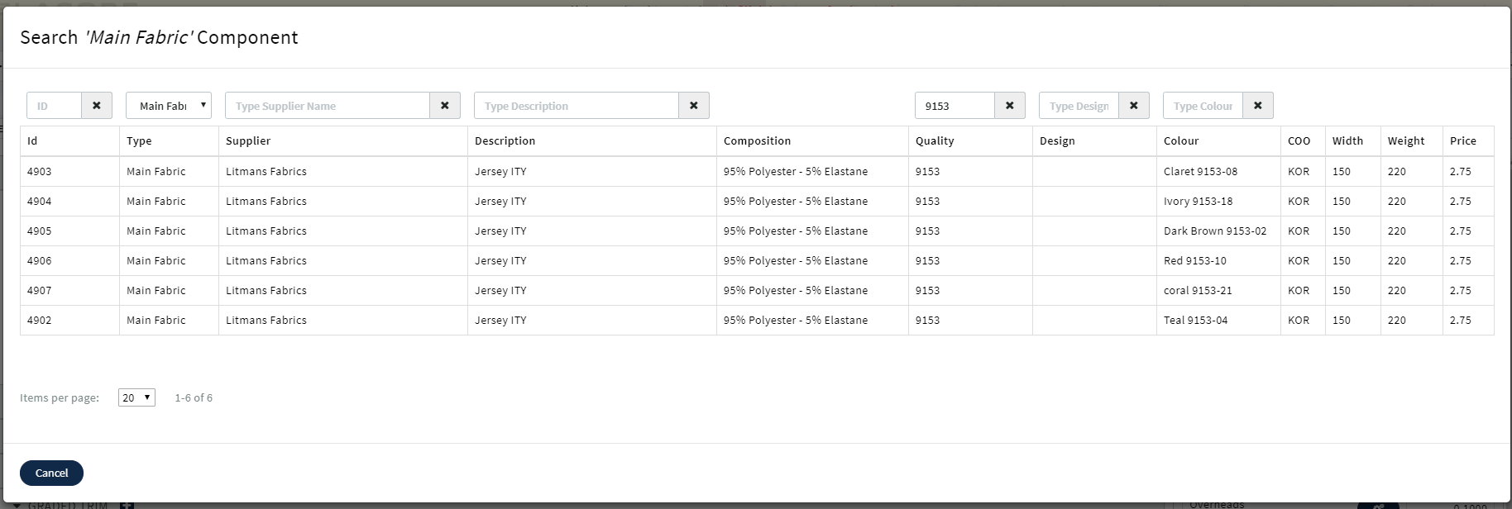Click the Price column header

point(1462,141)
